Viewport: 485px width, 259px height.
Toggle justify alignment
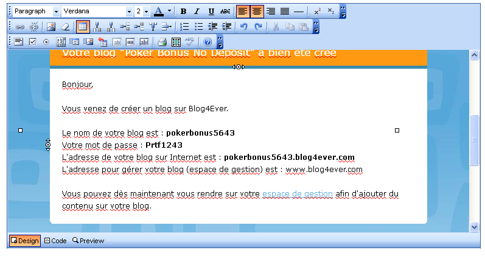(285, 12)
